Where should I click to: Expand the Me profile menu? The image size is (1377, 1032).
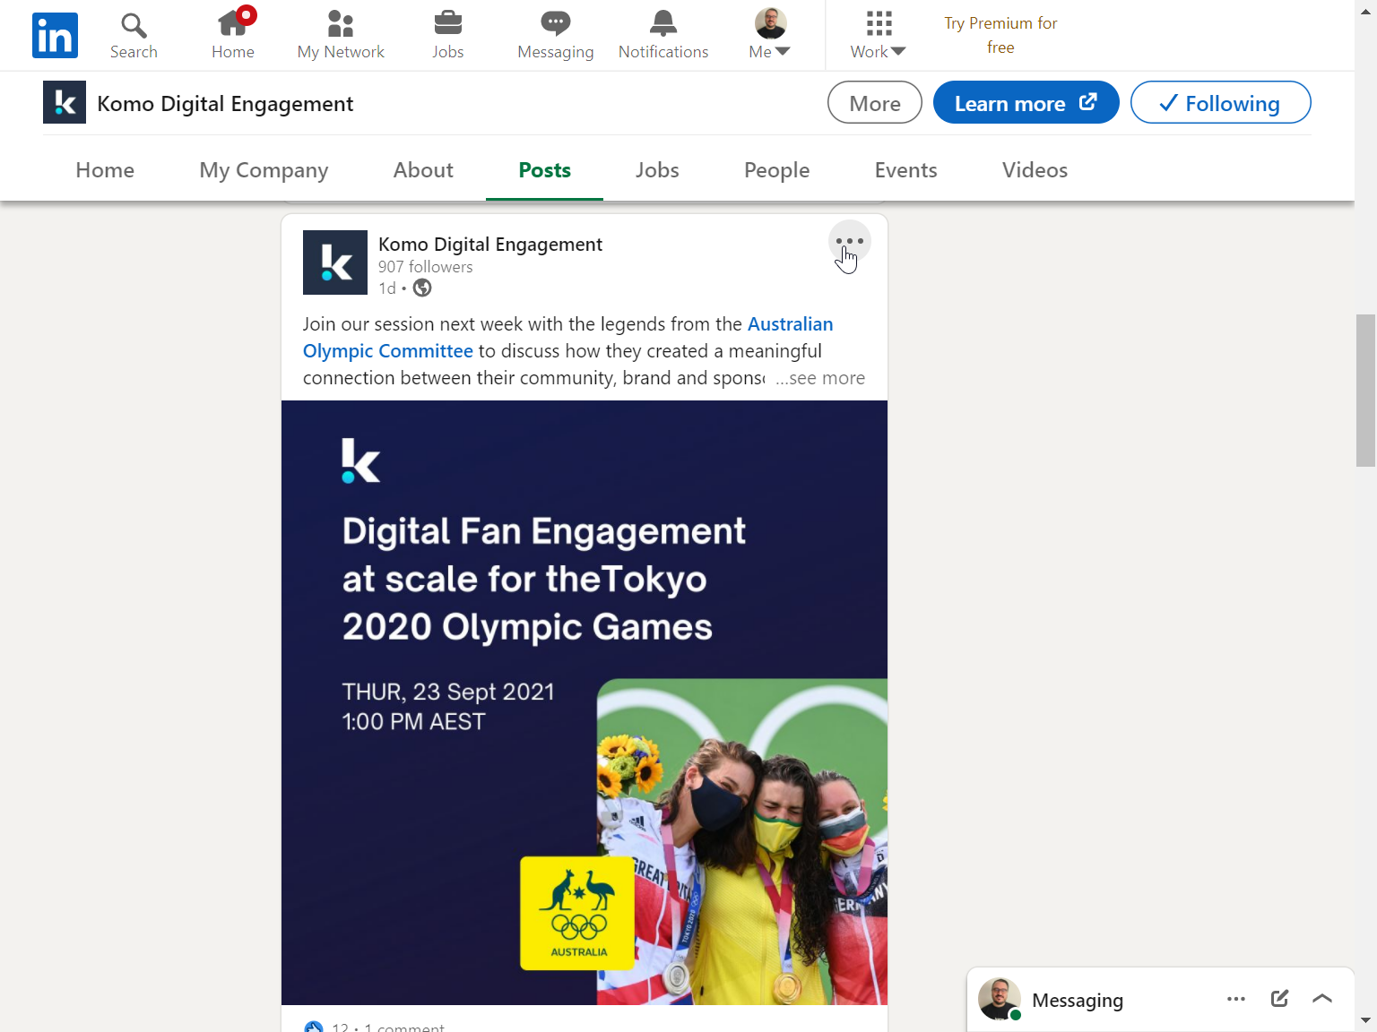click(x=770, y=35)
